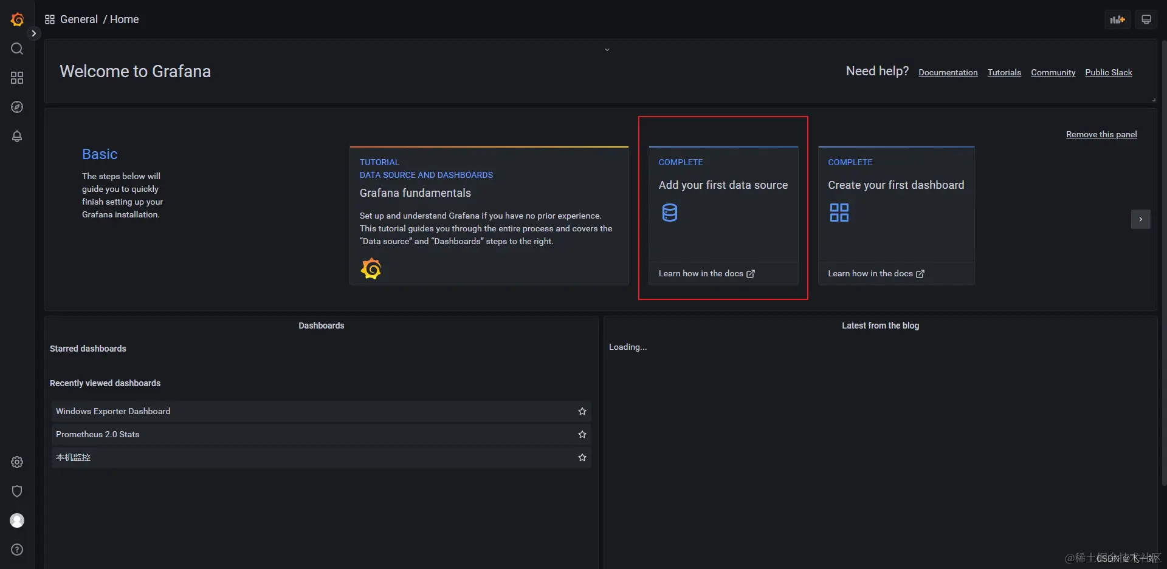This screenshot has height=569, width=1167.
Task: Open the Windows Exporter Dashboard entry
Action: tap(321, 411)
